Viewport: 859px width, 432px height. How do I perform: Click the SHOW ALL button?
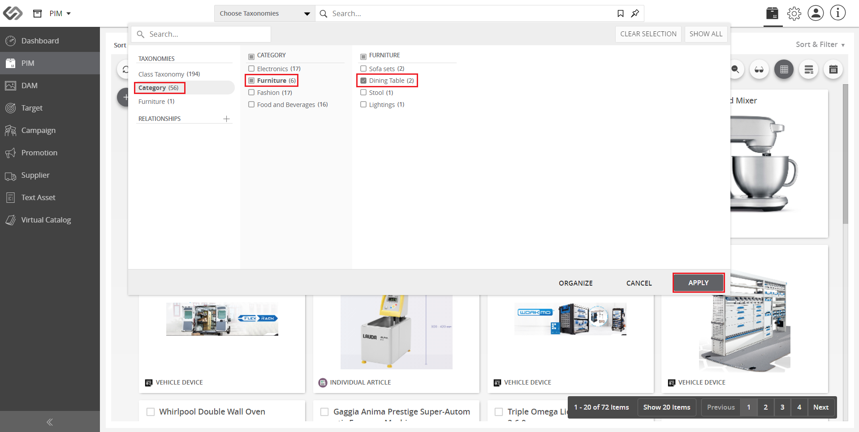pos(706,34)
